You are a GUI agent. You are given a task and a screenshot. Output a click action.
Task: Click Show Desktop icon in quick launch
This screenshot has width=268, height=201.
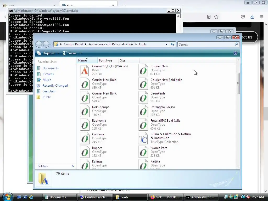[x=19, y=197]
